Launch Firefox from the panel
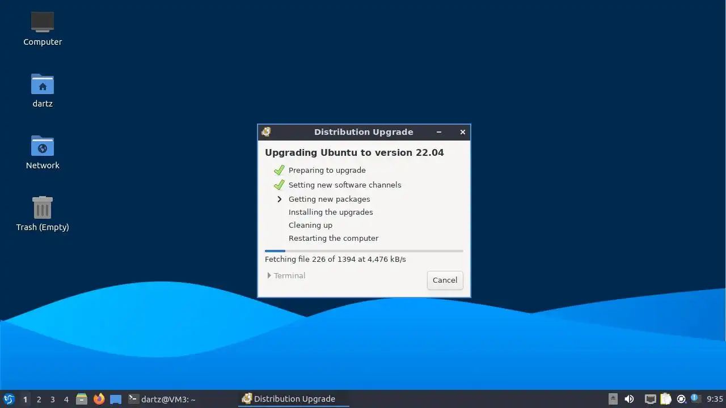 coord(99,399)
